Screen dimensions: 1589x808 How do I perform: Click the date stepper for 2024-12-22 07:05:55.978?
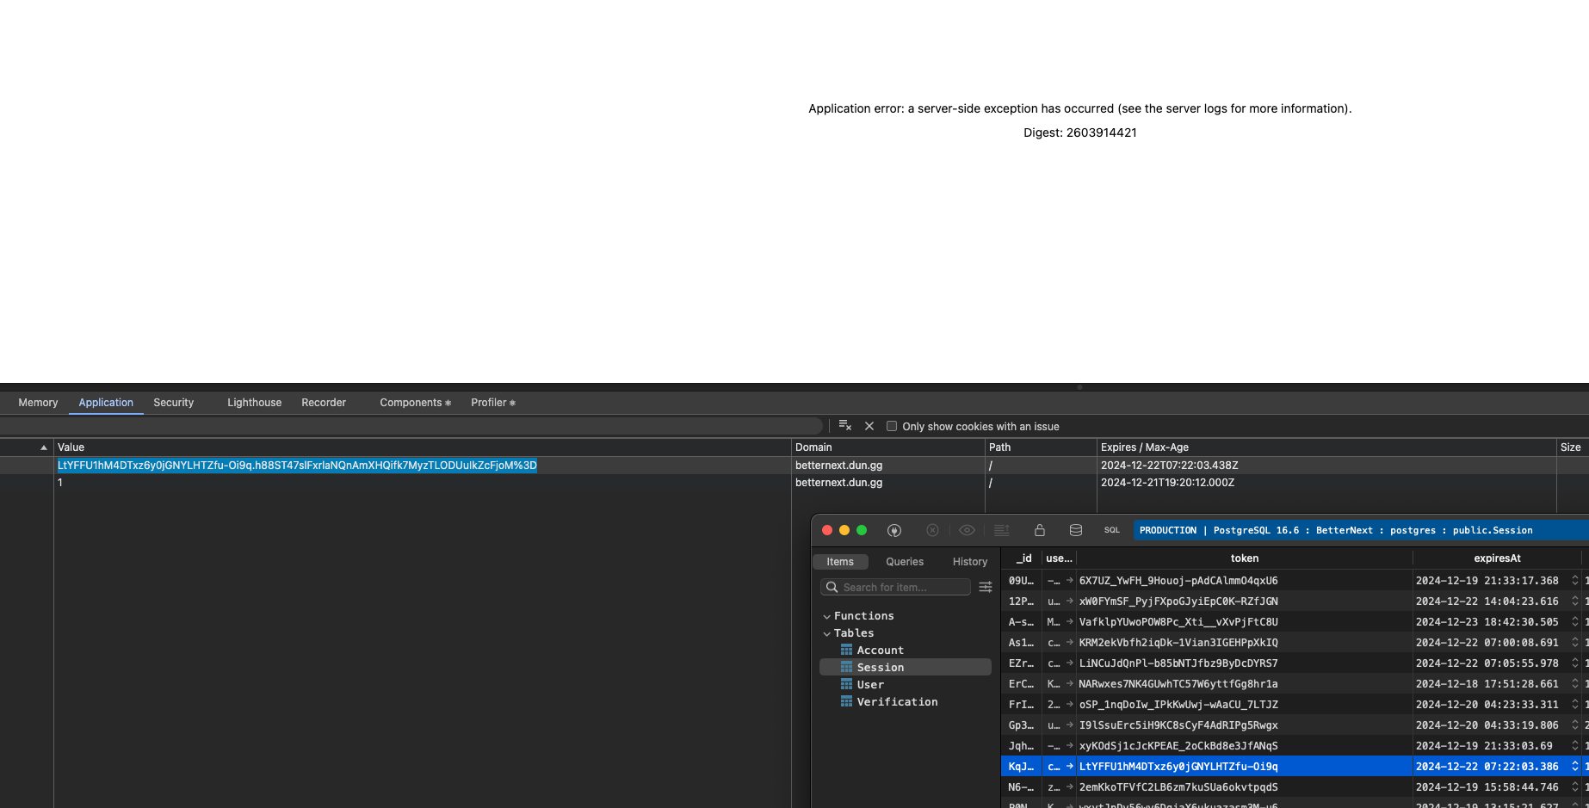tap(1575, 663)
